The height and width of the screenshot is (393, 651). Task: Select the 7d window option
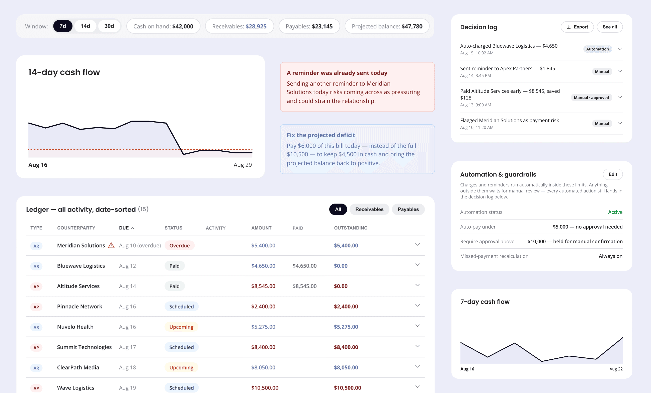click(63, 26)
